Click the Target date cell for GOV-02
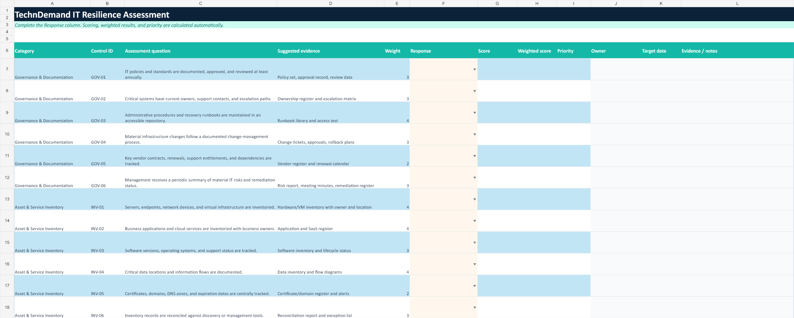Screen dimensions: 794x318 (661, 91)
